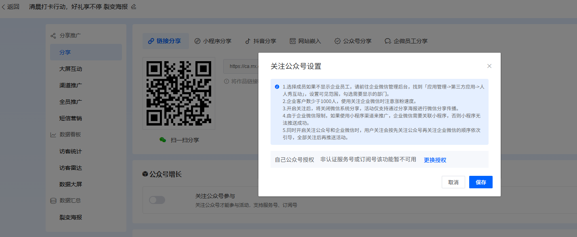Click the share link URL field
Viewport: 577px width, 237px height.
point(241,66)
